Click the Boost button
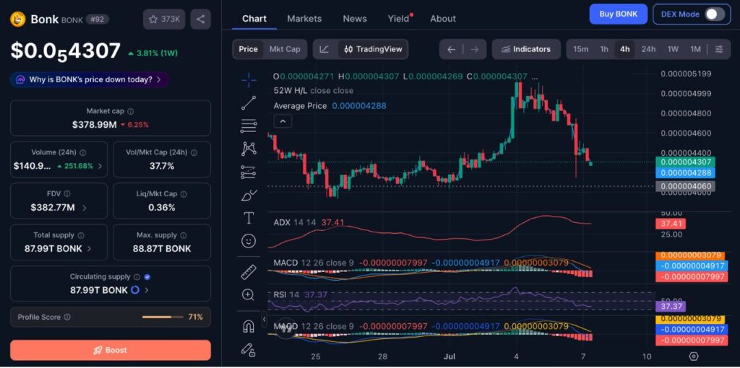The width and height of the screenshot is (740, 368). point(111,350)
